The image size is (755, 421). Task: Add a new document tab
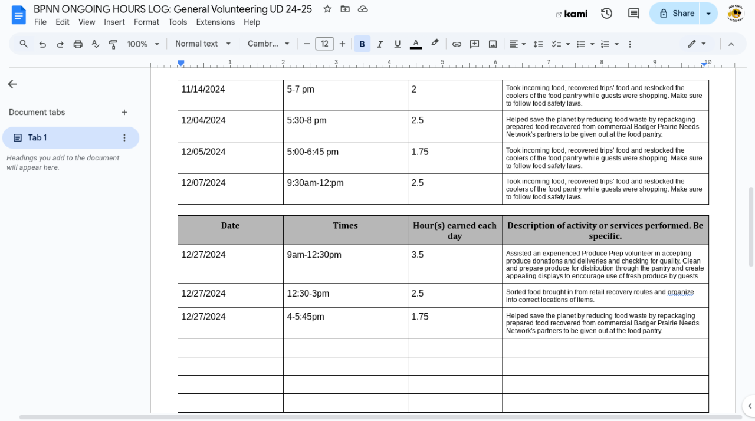(x=124, y=112)
